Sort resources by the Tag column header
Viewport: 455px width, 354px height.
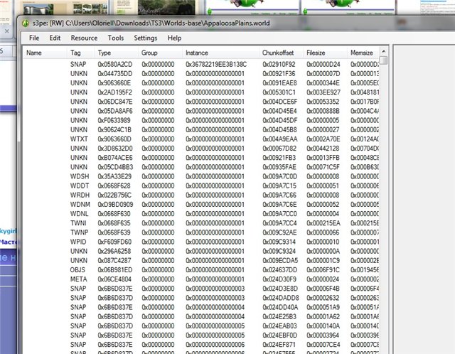pos(76,53)
